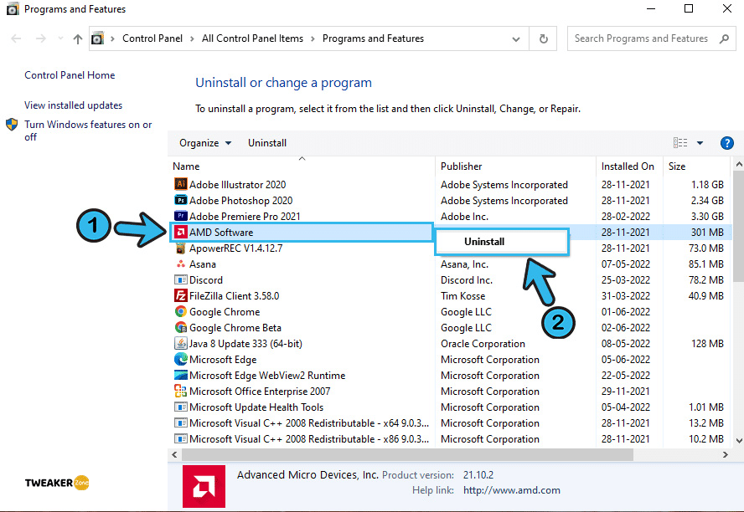This screenshot has height=512, width=744.
Task: Click the Microsoft Update Health Tools icon
Action: 181,407
